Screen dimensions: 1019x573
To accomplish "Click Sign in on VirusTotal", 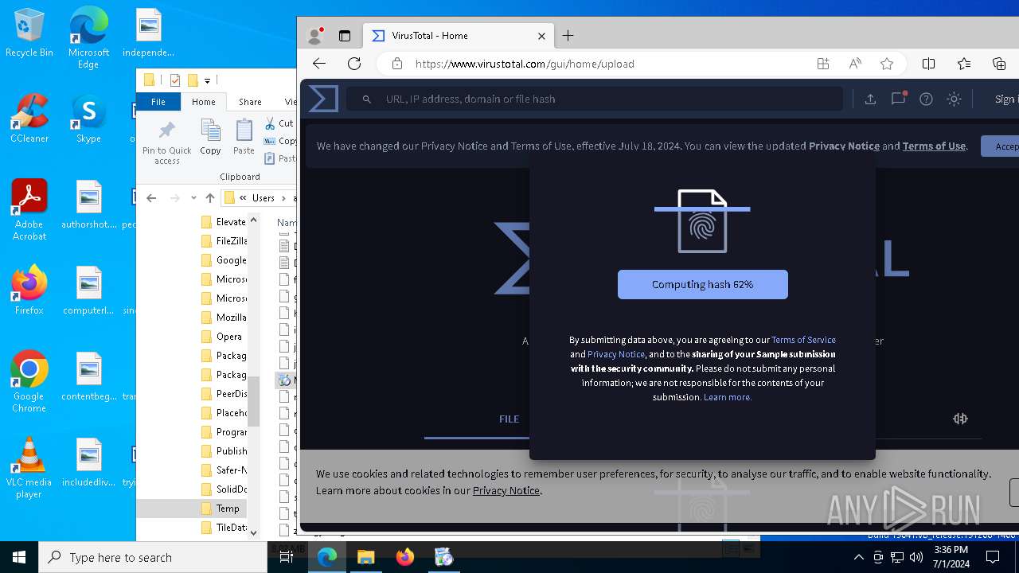I will pos(1005,99).
